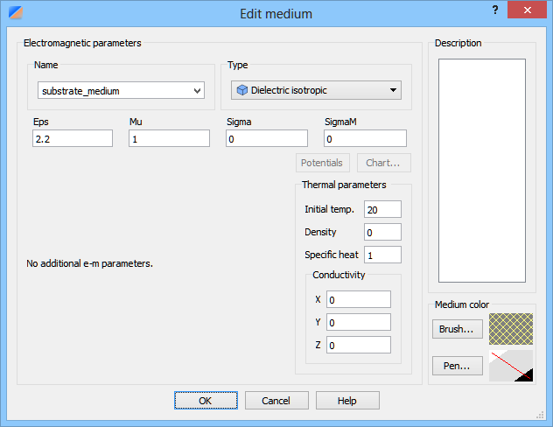This screenshot has width=553, height=427.
Task: Click the pen color preview swatch
Action: (511, 366)
